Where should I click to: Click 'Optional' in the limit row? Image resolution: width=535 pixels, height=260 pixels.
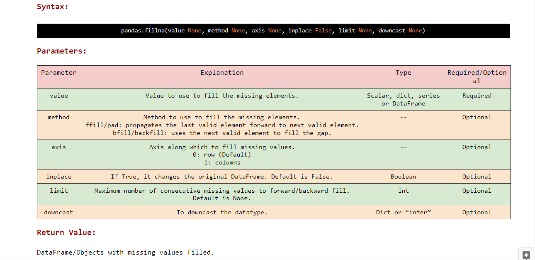pyautogui.click(x=477, y=191)
